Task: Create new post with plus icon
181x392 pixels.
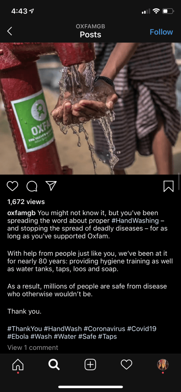Action: [90, 365]
